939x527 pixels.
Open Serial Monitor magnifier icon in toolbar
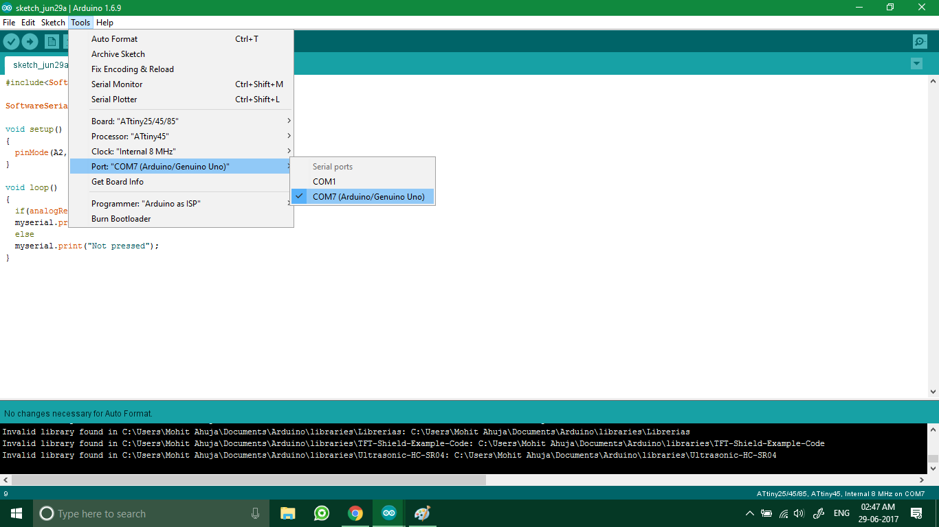pyautogui.click(x=920, y=41)
